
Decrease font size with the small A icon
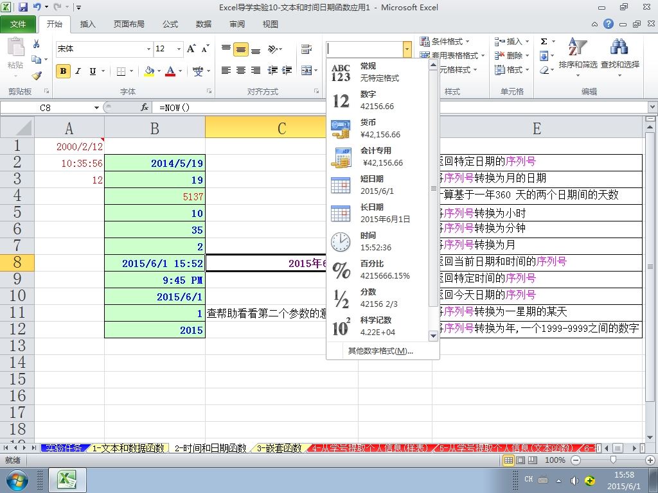[205, 49]
